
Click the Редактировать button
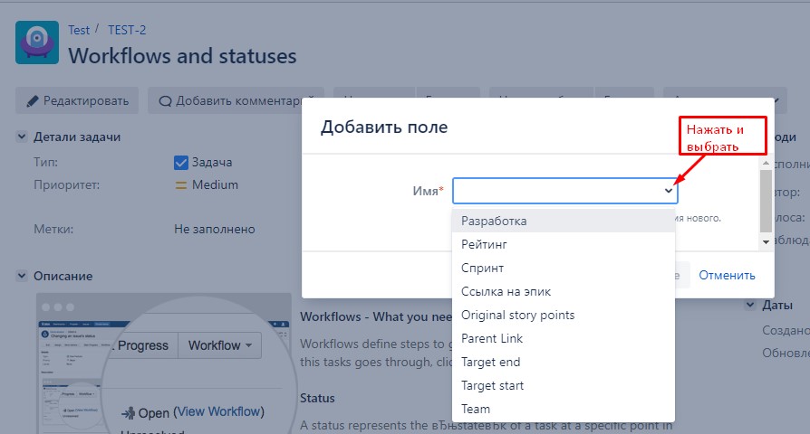tap(77, 100)
